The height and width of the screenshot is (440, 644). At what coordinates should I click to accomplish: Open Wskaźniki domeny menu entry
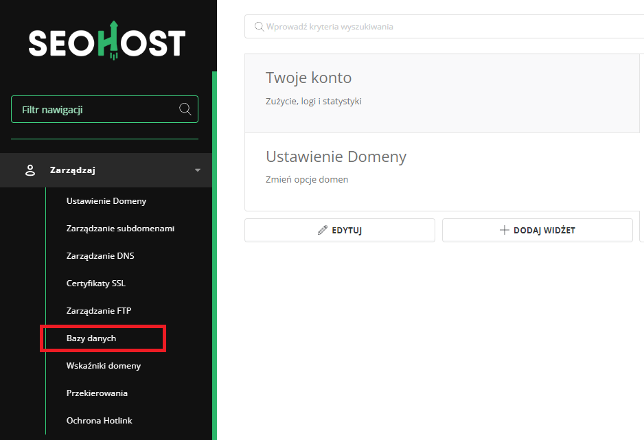104,366
